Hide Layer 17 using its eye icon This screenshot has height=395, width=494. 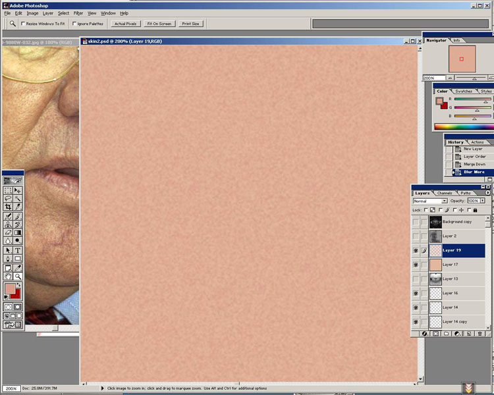click(x=416, y=265)
